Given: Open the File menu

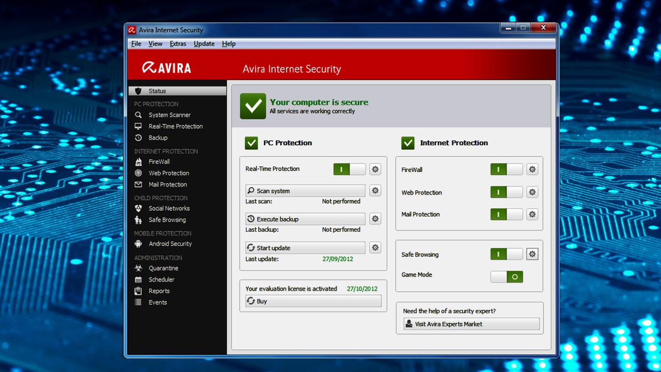Looking at the screenshot, I should point(136,44).
